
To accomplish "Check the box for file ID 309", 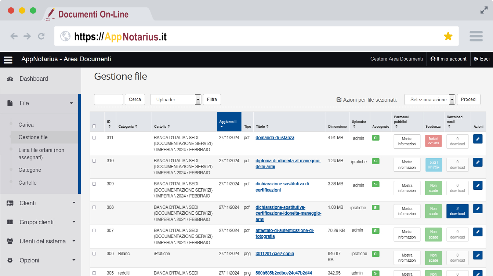I will pyautogui.click(x=94, y=184).
